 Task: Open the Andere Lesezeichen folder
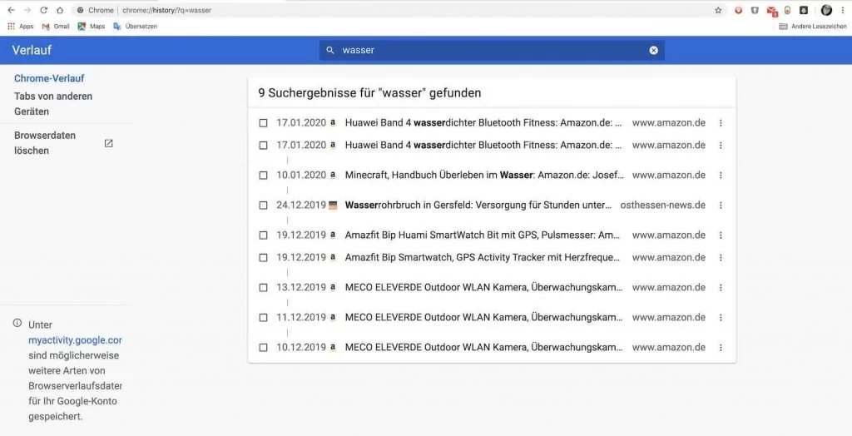click(x=812, y=26)
